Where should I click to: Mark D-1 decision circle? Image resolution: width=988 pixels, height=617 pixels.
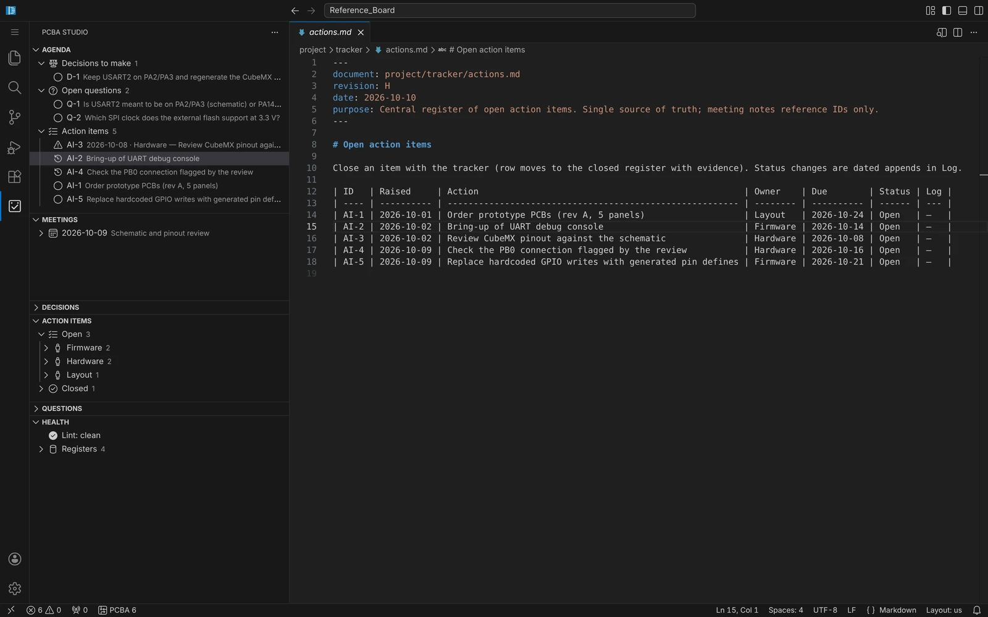click(x=58, y=77)
